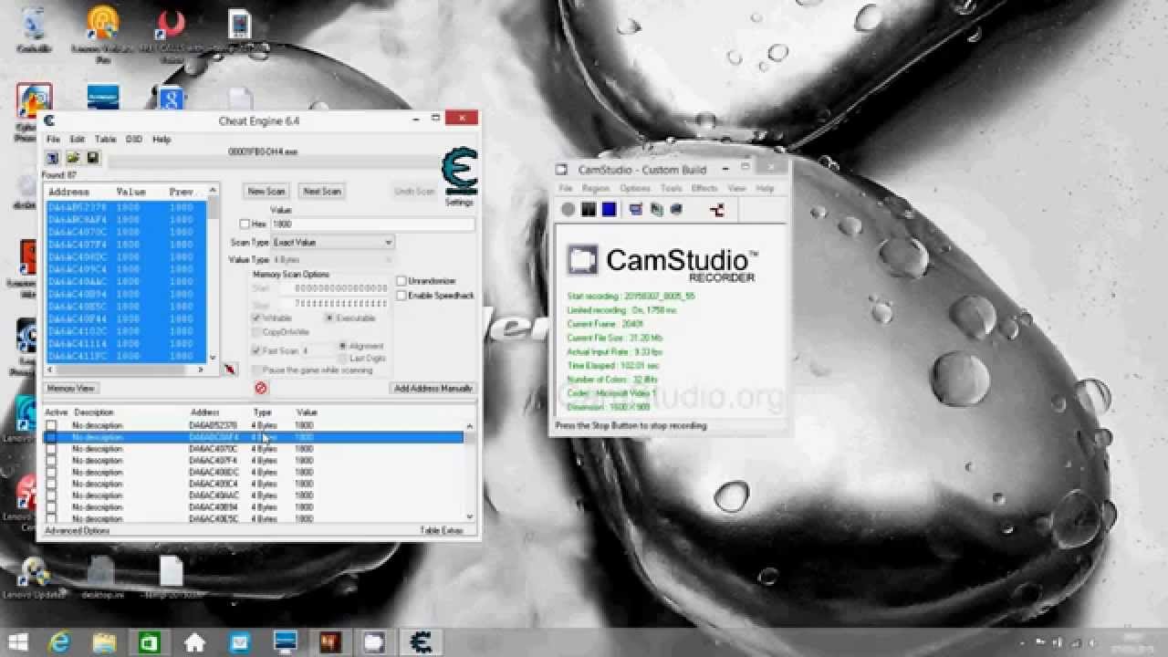Viewport: 1168px width, 657px height.
Task: Open Internet Explorer from taskbar
Action: coord(60,642)
